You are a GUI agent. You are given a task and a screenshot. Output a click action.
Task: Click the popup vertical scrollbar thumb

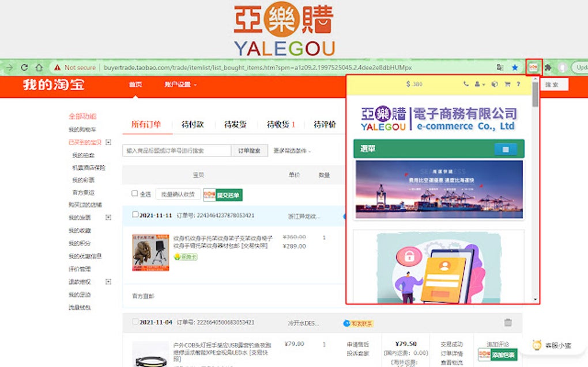(535, 94)
